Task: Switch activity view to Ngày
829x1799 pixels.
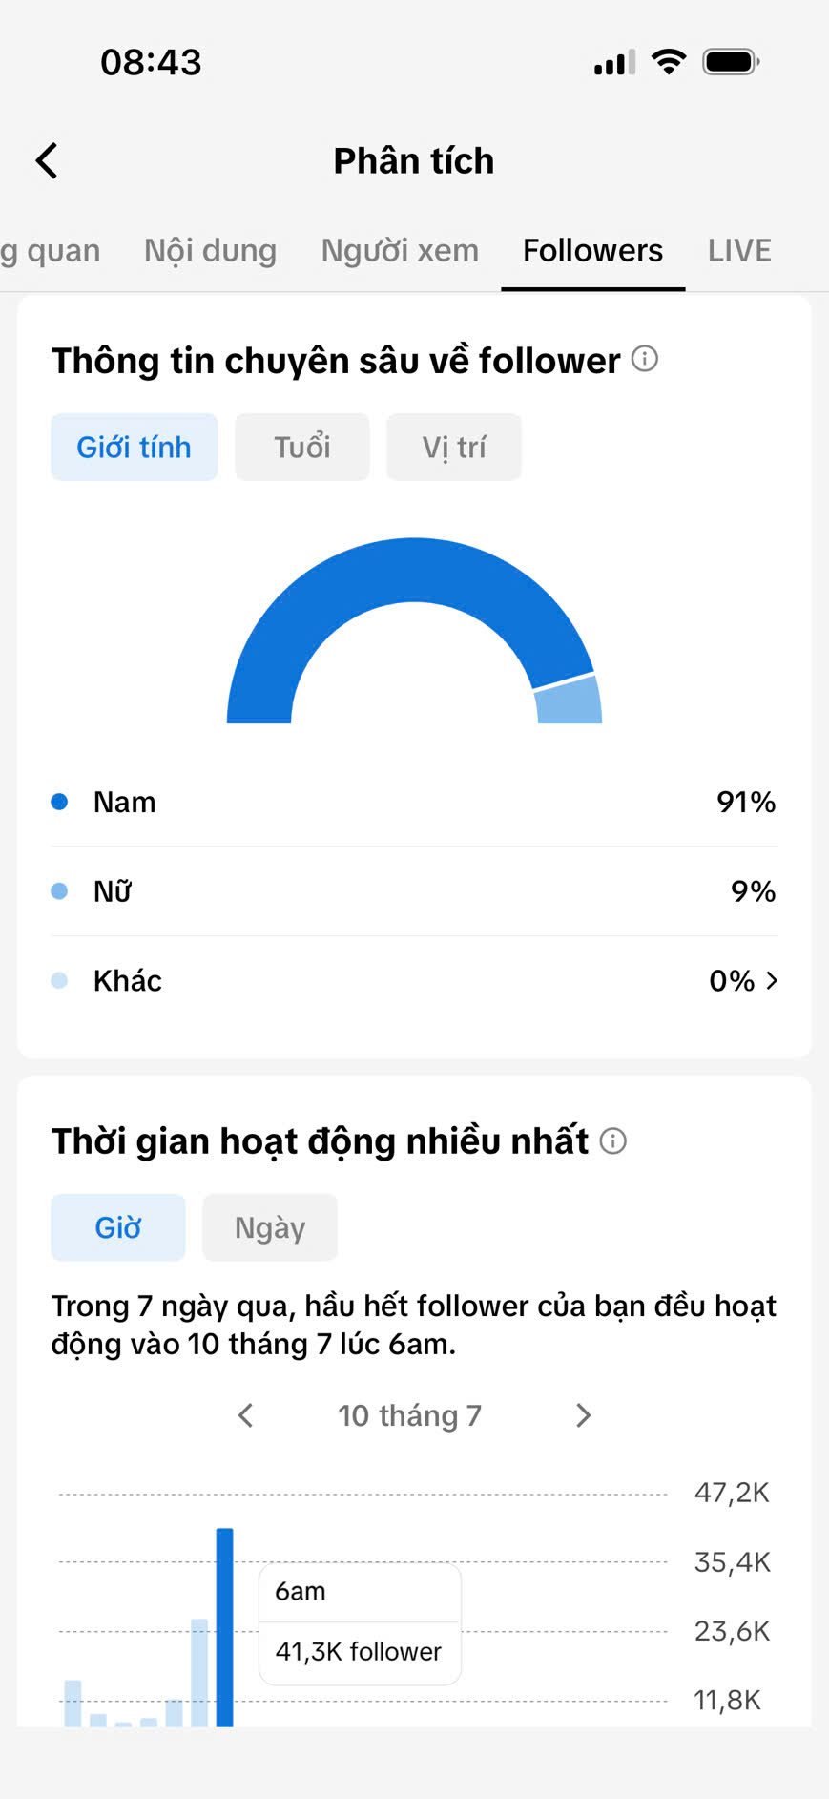Action: (270, 1227)
